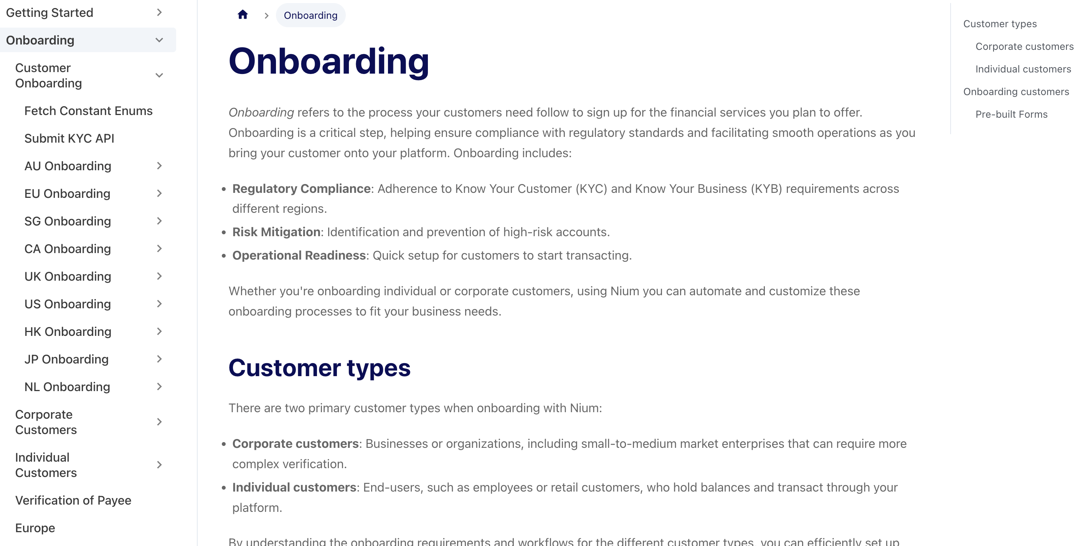The height and width of the screenshot is (546, 1083).
Task: Open the US Onboarding sidebar item
Action: click(68, 304)
